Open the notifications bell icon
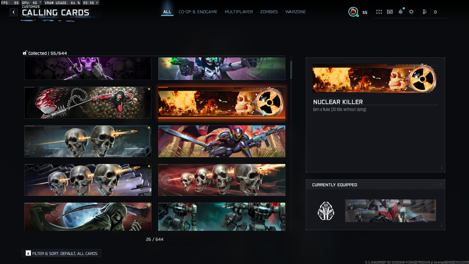 click(x=400, y=12)
